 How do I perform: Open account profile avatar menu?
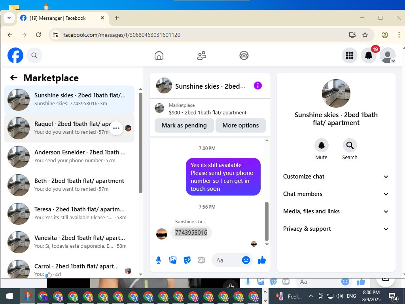pyautogui.click(x=388, y=55)
